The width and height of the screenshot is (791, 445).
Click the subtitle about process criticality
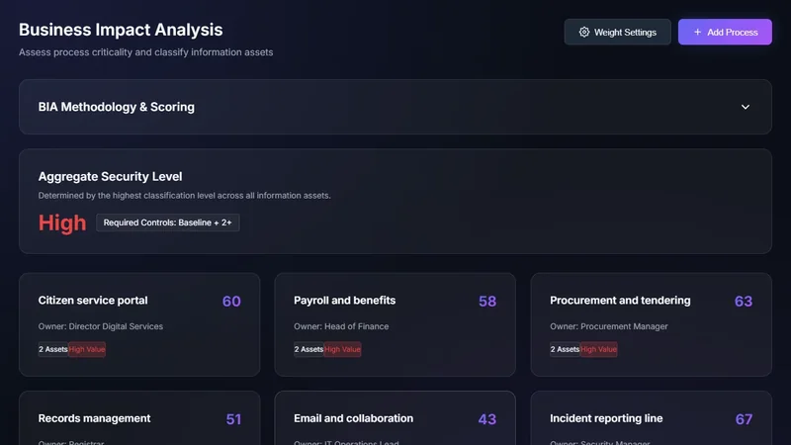[x=145, y=52]
